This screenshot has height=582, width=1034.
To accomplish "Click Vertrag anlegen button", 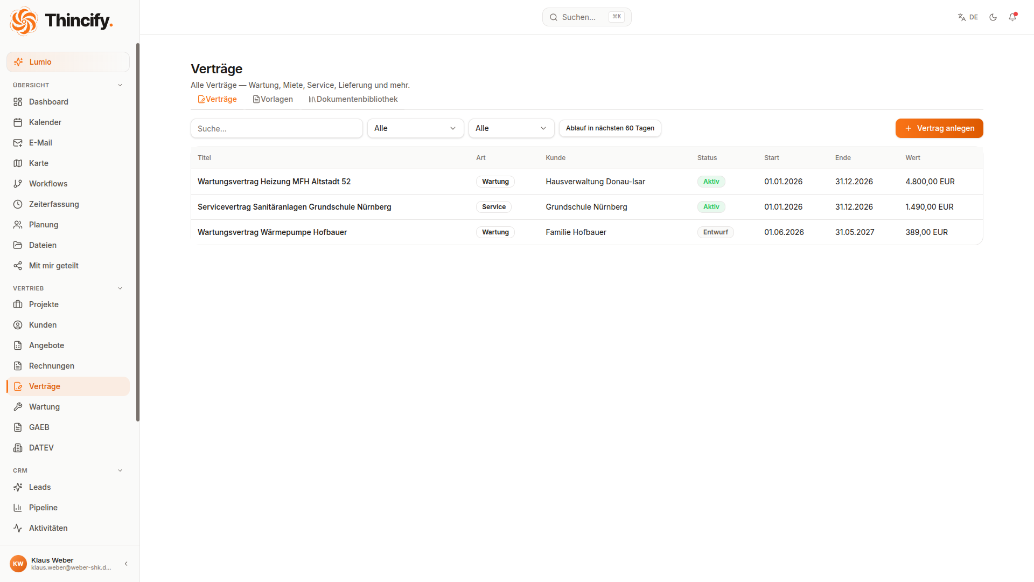I will pos(939,128).
